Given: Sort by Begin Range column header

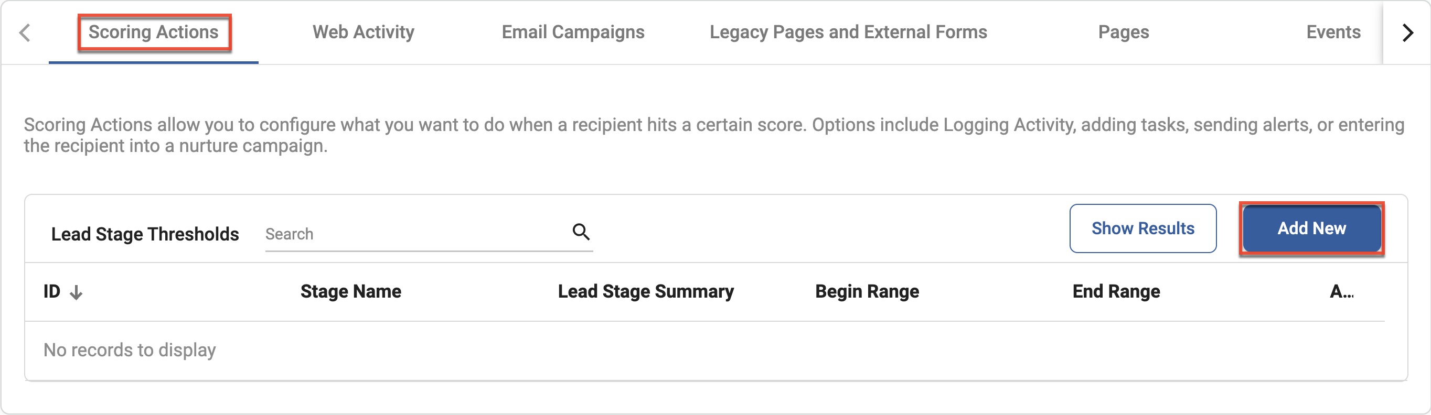Looking at the screenshot, I should click(x=867, y=292).
